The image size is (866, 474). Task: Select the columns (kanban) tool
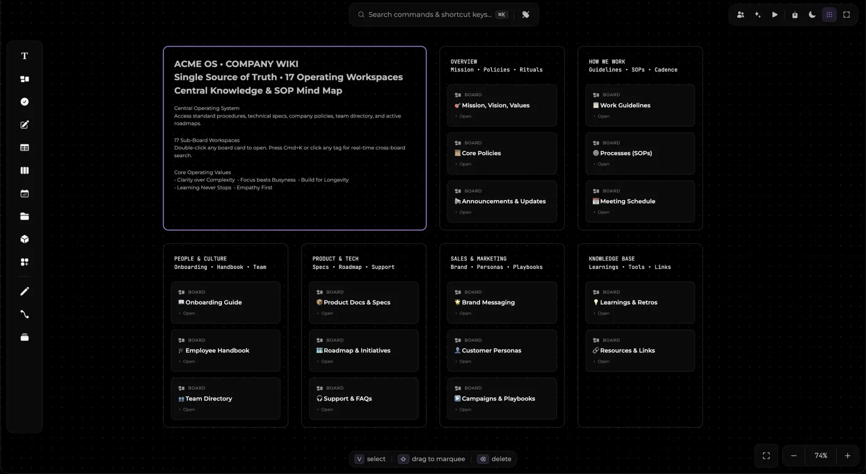[x=24, y=170]
